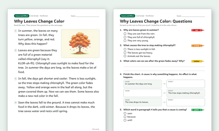Click the red crayon icon beside question 1
219x131 pixels.
point(198,30)
